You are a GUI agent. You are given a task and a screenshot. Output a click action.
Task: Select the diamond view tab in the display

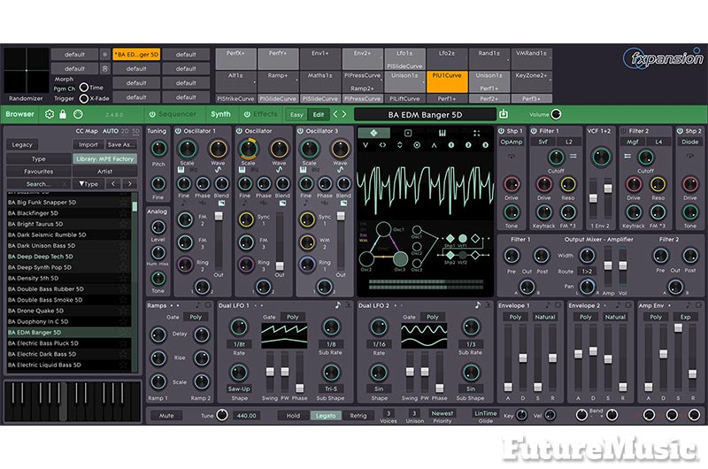[x=373, y=133]
